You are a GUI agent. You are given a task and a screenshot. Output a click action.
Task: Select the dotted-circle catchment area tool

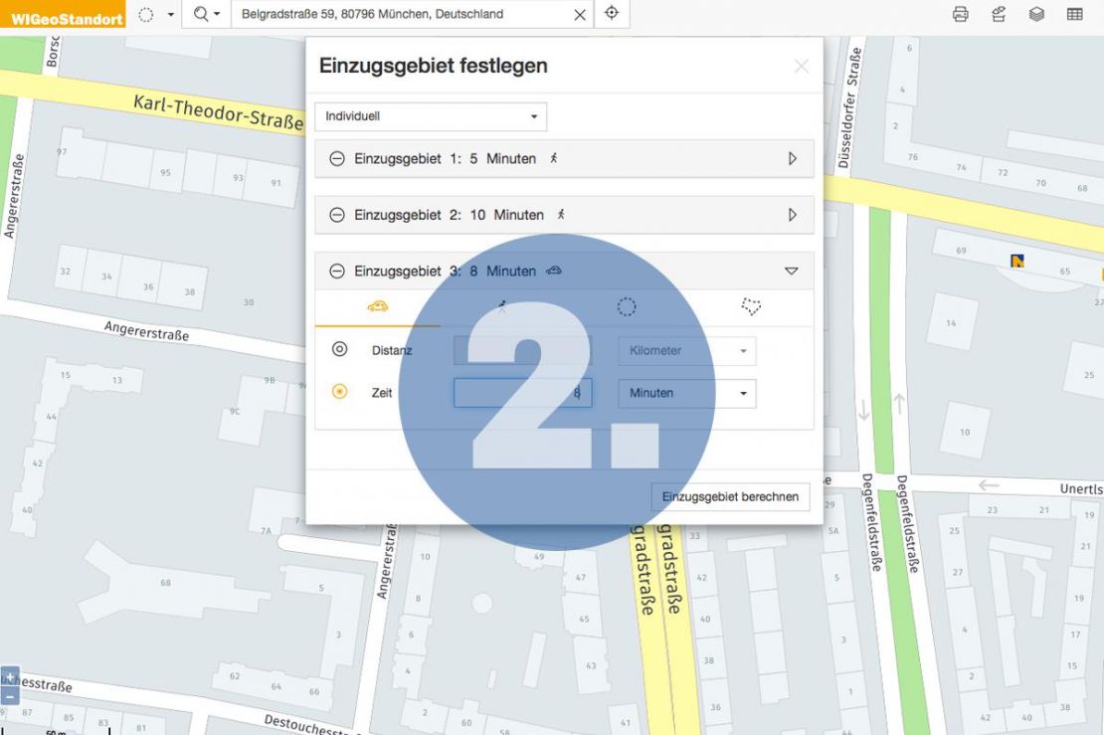click(146, 14)
